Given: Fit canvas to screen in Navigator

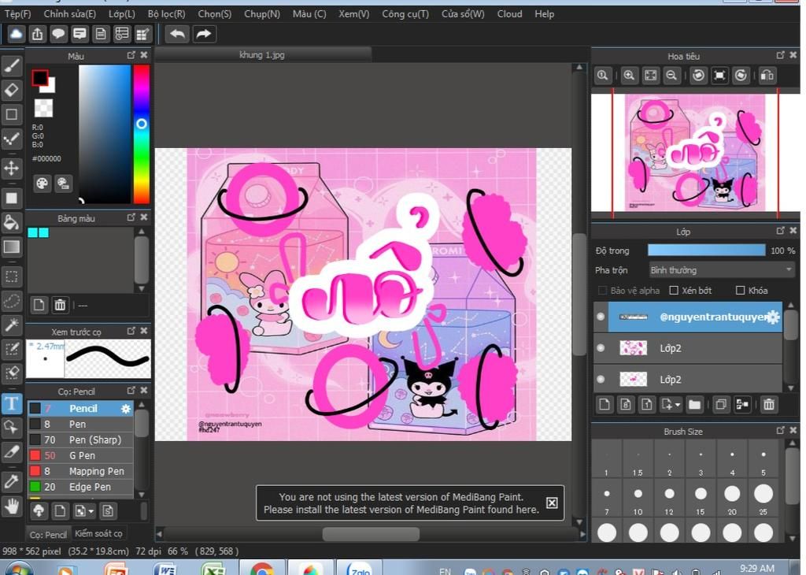Looking at the screenshot, I should coord(650,76).
